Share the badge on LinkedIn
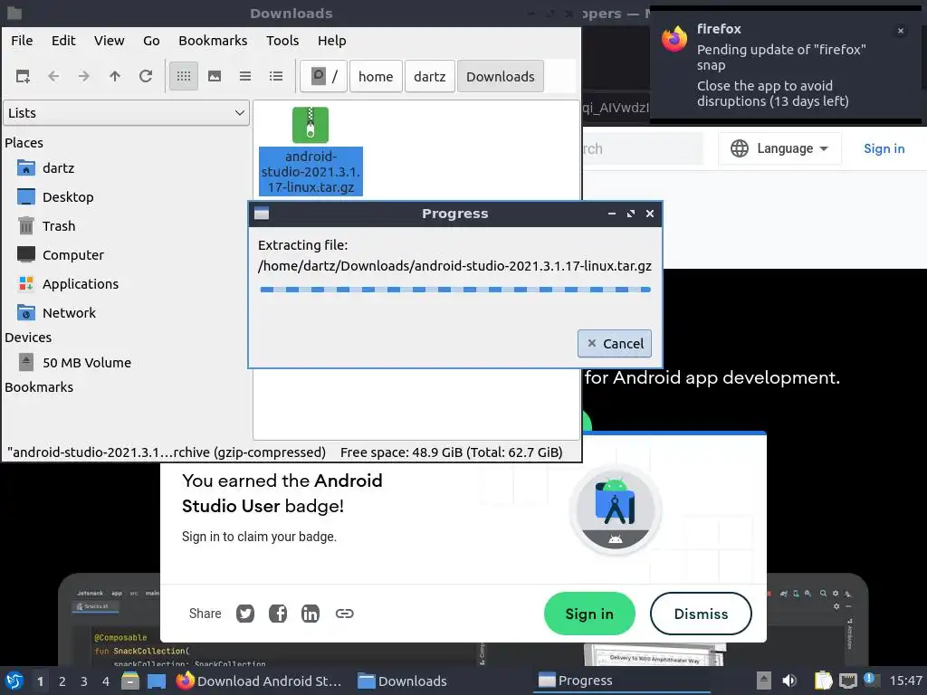 click(311, 614)
